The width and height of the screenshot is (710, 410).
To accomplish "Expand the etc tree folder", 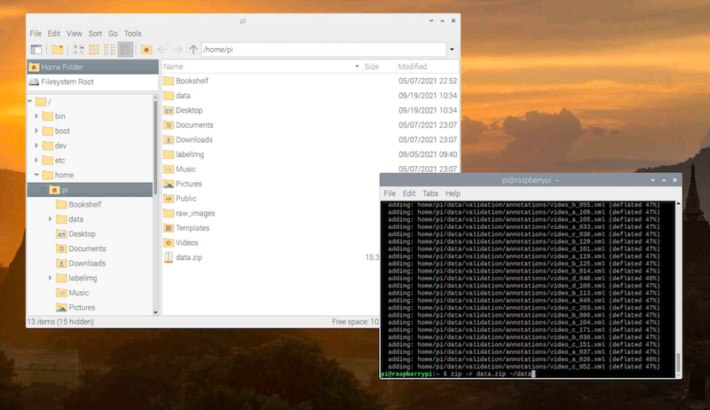I will click(x=36, y=161).
